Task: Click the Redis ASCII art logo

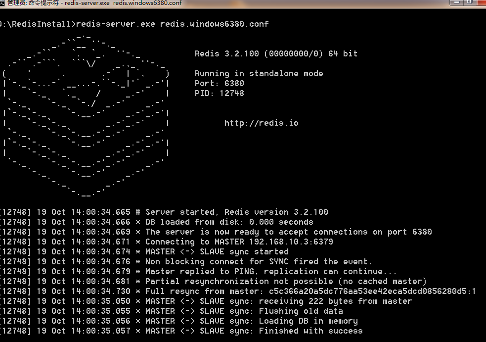Action: tap(86, 116)
